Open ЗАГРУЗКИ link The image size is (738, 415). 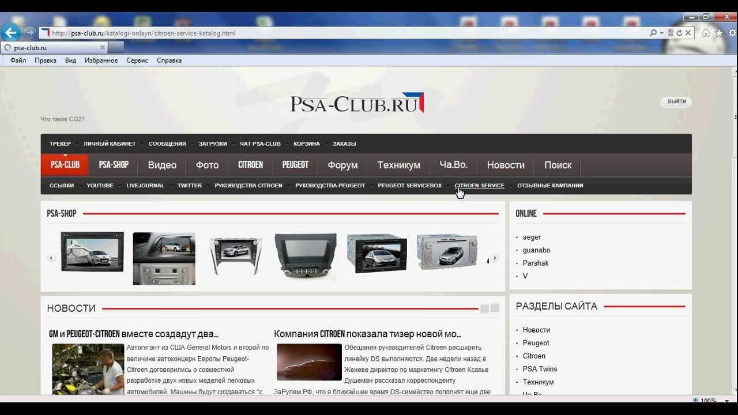(x=213, y=144)
